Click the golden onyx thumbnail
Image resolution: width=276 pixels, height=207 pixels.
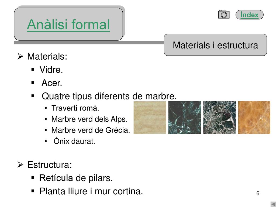pyautogui.click(x=254, y=118)
